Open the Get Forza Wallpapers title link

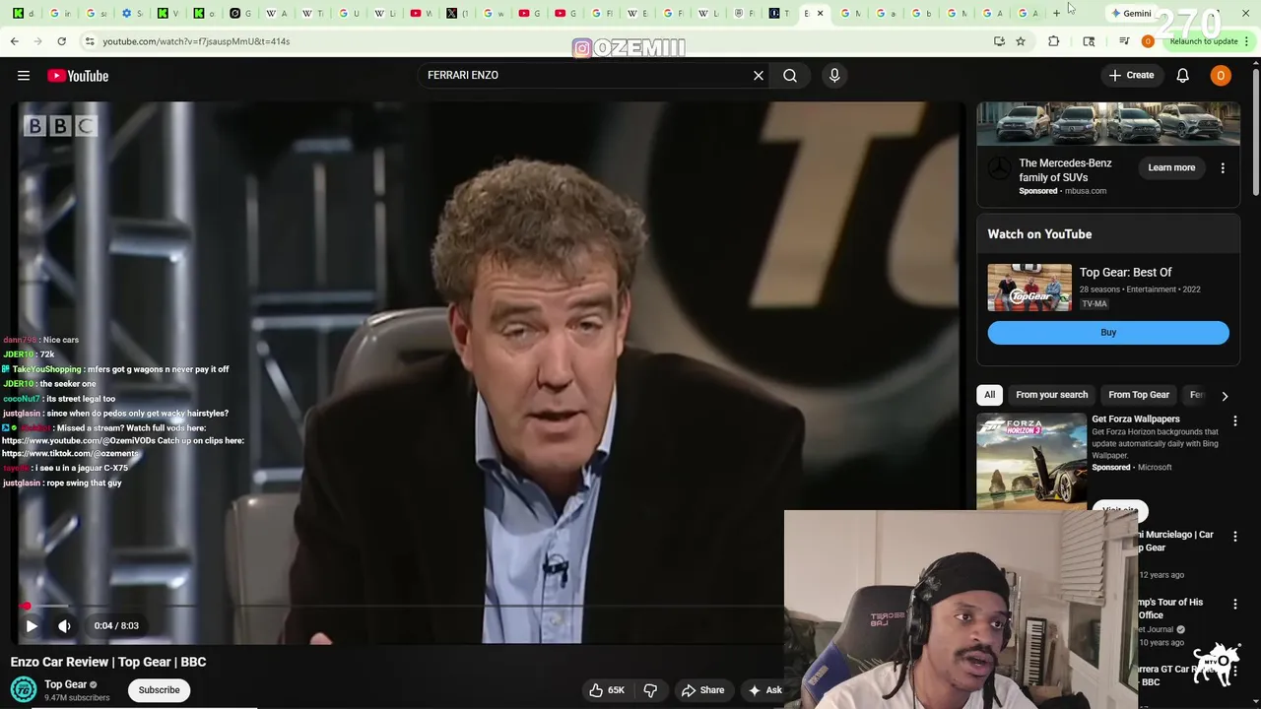(1135, 419)
